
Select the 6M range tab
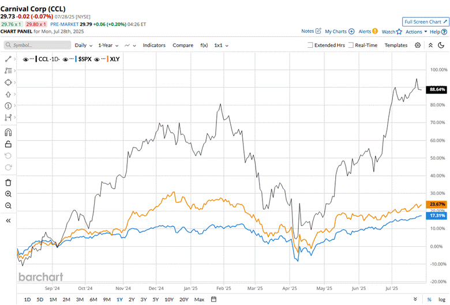point(93,300)
